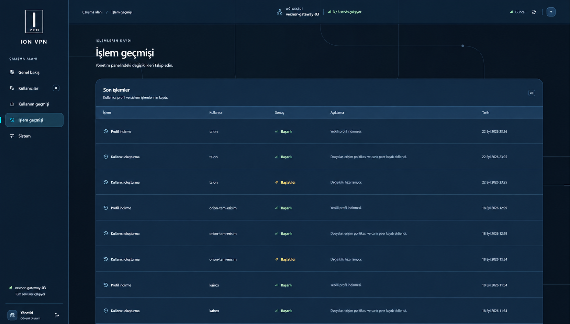Click the Güncel status indicator

click(x=517, y=12)
